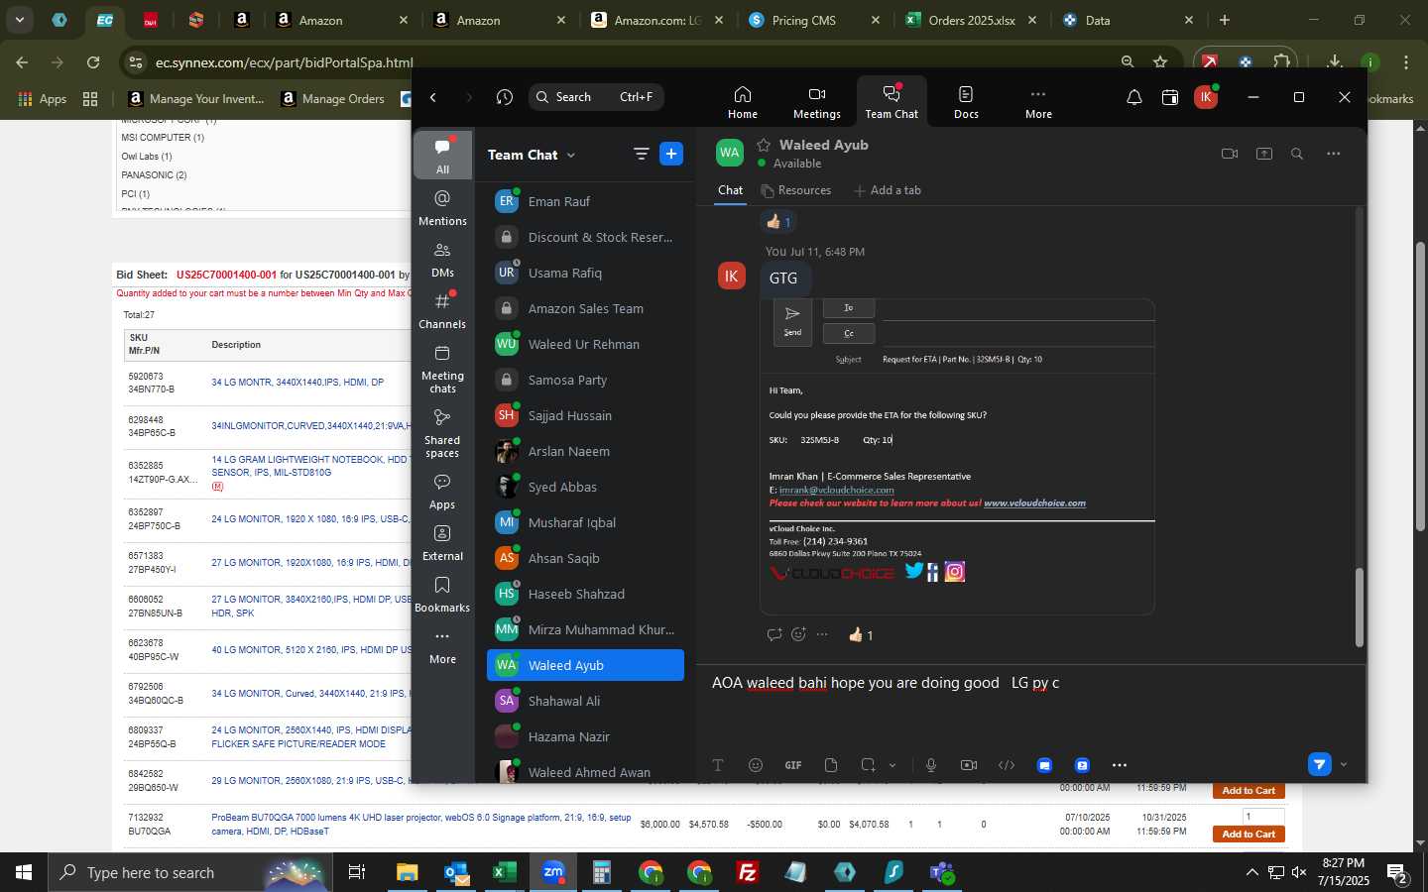The height and width of the screenshot is (892, 1428).
Task: Switch to Data browser tab
Action: 1128,20
